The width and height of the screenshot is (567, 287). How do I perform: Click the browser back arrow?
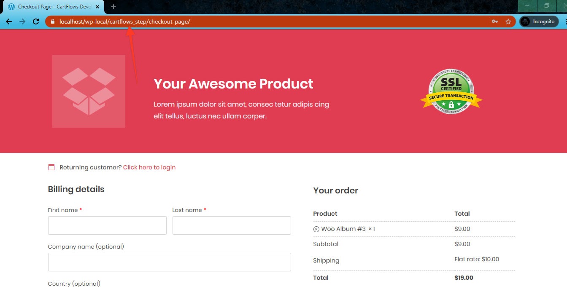click(x=8, y=21)
